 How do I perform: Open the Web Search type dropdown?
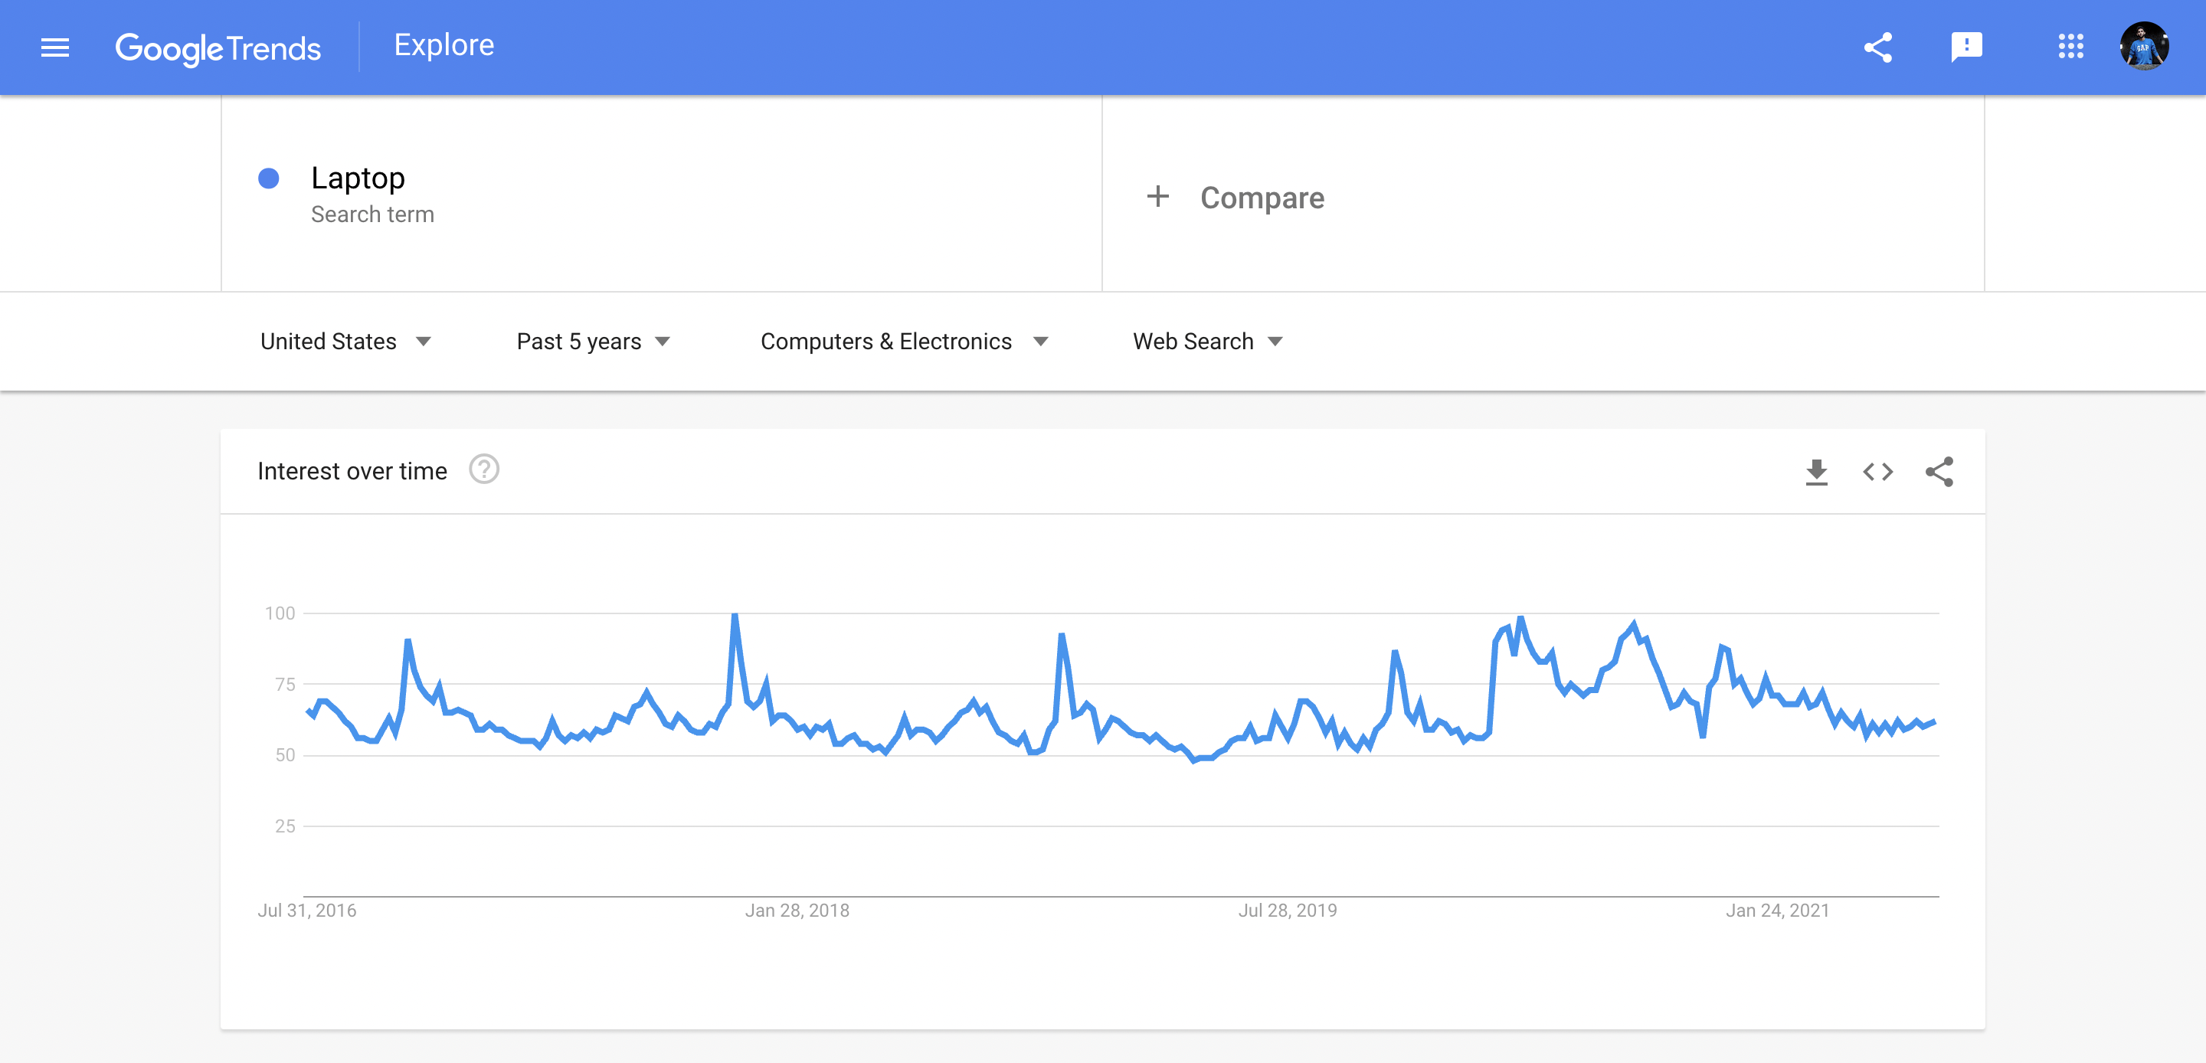coord(1209,342)
